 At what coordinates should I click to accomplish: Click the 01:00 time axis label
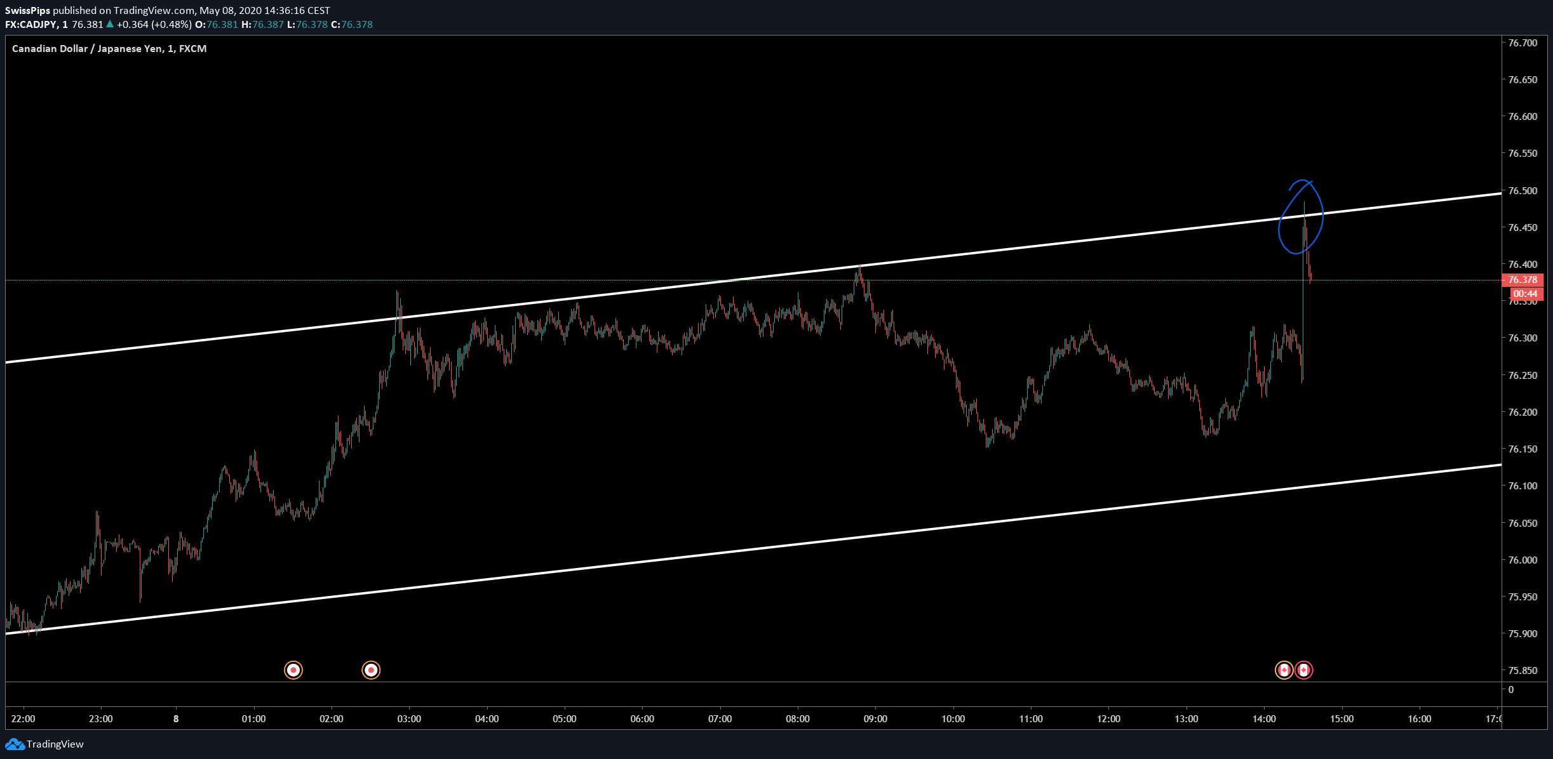click(x=254, y=718)
